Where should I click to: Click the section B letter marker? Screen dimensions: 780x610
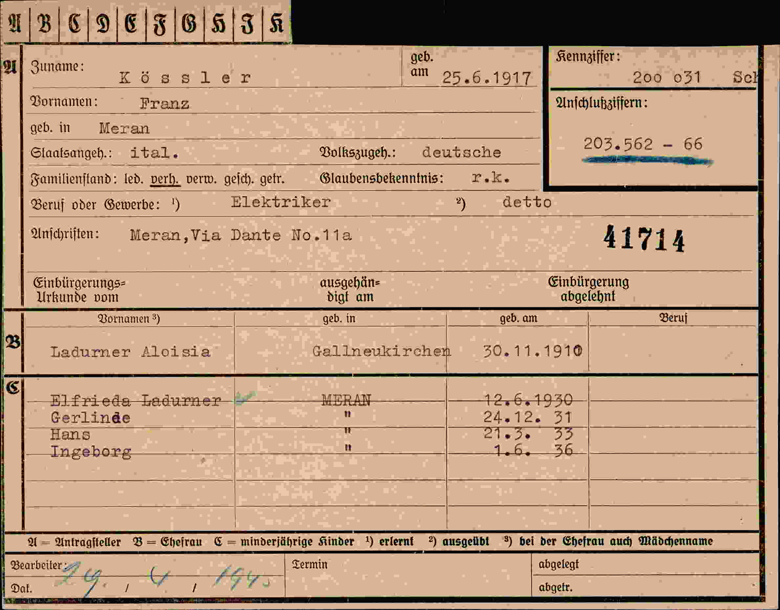13,342
